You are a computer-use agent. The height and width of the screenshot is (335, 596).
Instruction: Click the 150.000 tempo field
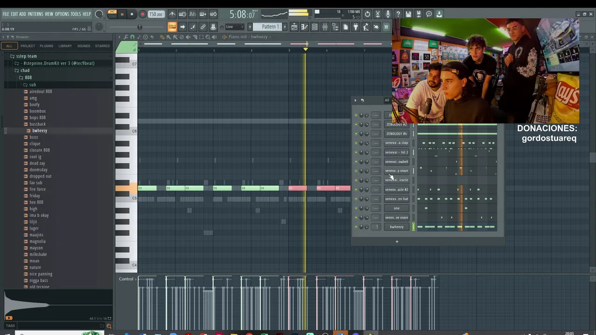coord(156,14)
